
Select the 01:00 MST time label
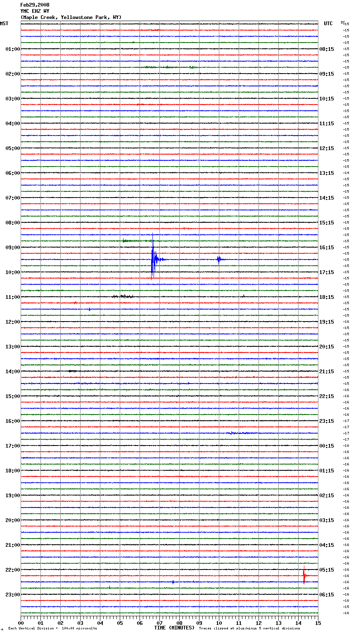click(x=13, y=49)
